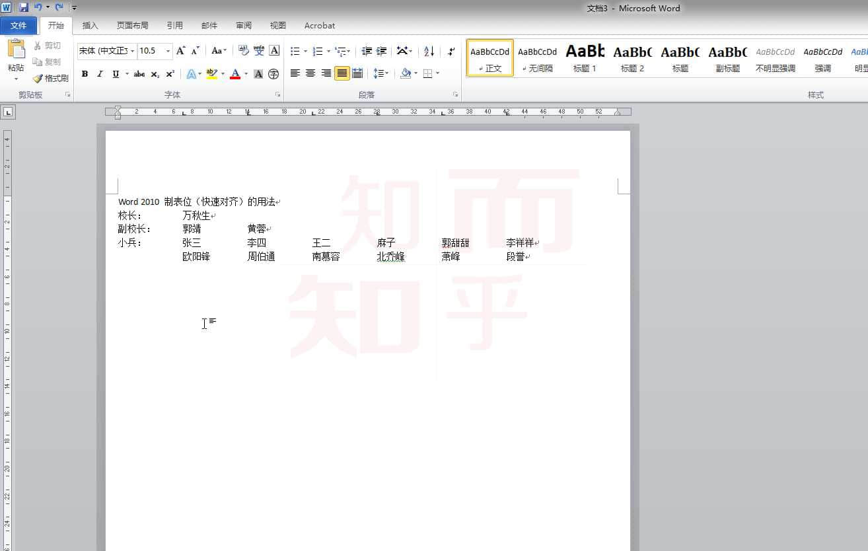
Task: Click the Paste (粘贴) clipboard icon
Action: (16, 50)
